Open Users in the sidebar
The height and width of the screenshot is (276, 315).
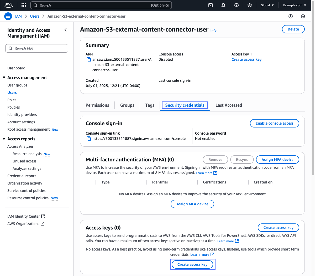click(x=12, y=93)
